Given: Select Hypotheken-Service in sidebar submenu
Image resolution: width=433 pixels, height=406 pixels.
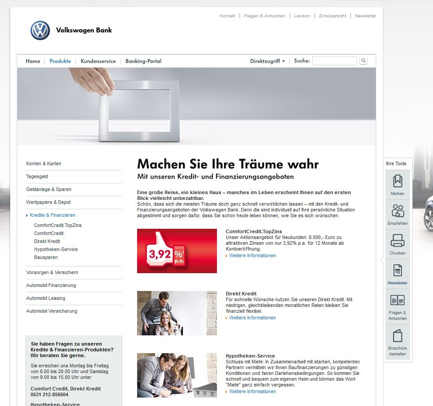Looking at the screenshot, I should tap(56, 250).
